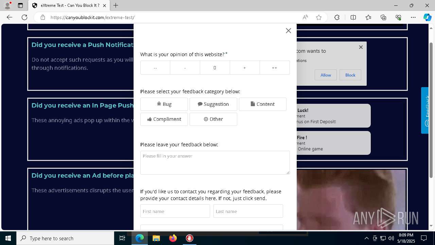The image size is (435, 245).
Task: Close the feedback form dialog
Action: coord(288,31)
